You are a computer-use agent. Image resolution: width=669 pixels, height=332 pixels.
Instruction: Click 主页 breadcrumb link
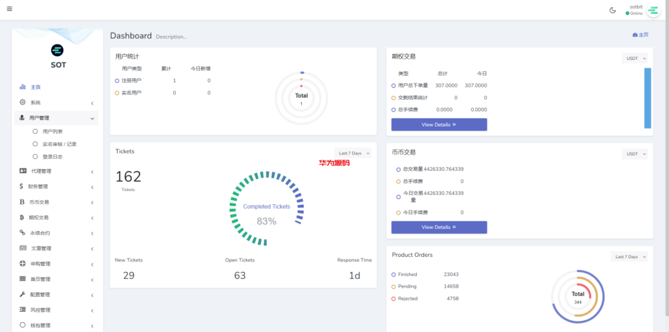tap(640, 35)
